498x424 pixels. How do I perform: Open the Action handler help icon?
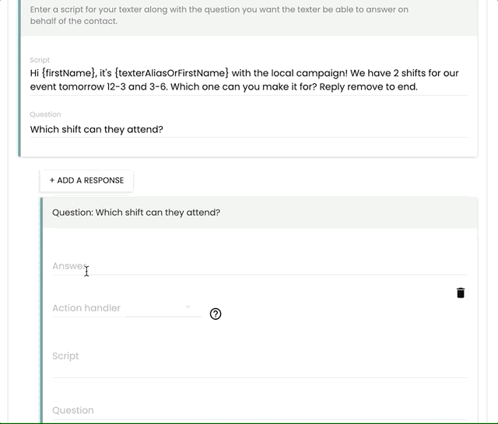tap(216, 314)
